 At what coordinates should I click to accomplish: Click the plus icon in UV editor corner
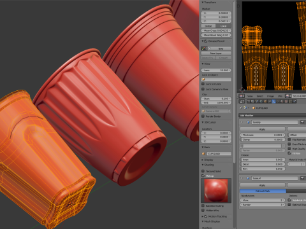238,6
